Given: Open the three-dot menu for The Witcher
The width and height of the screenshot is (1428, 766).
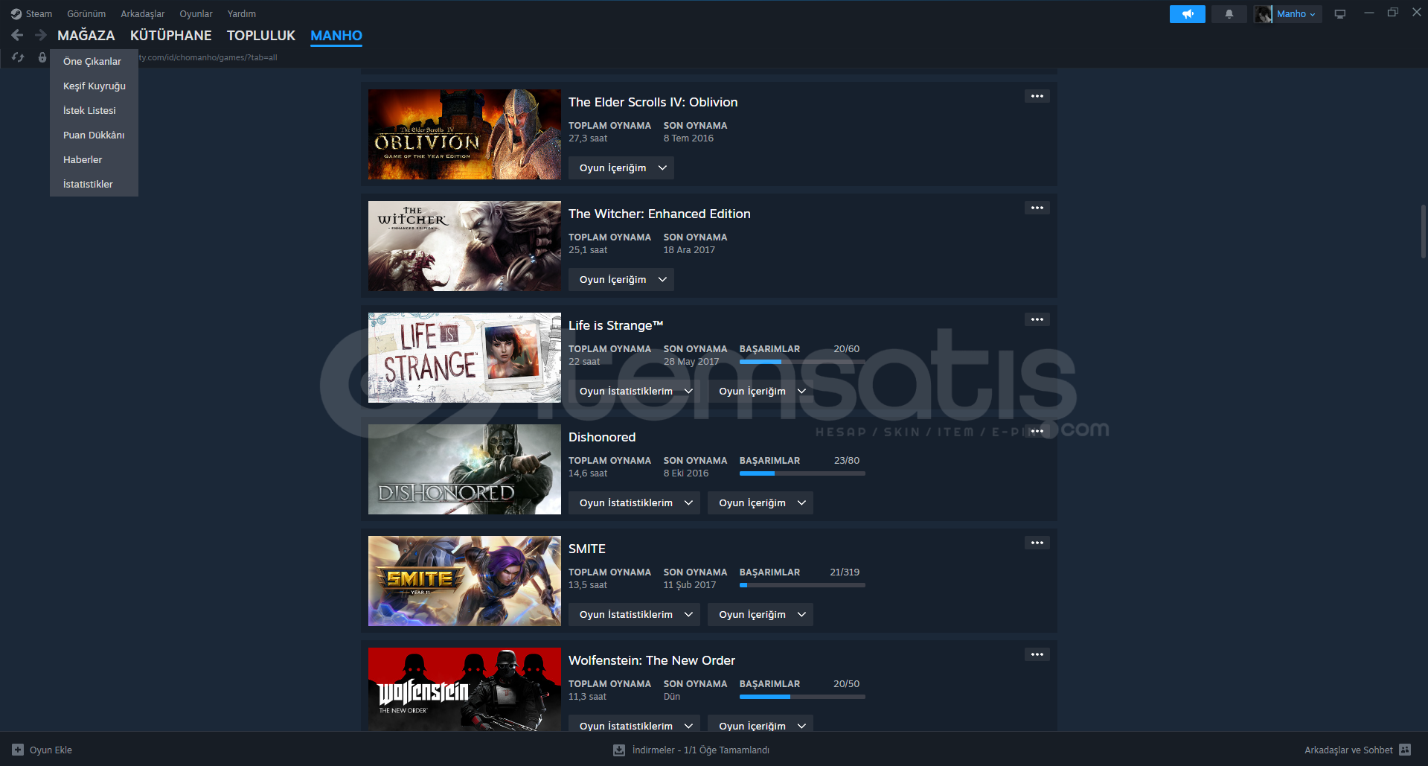Looking at the screenshot, I should pos(1037,208).
